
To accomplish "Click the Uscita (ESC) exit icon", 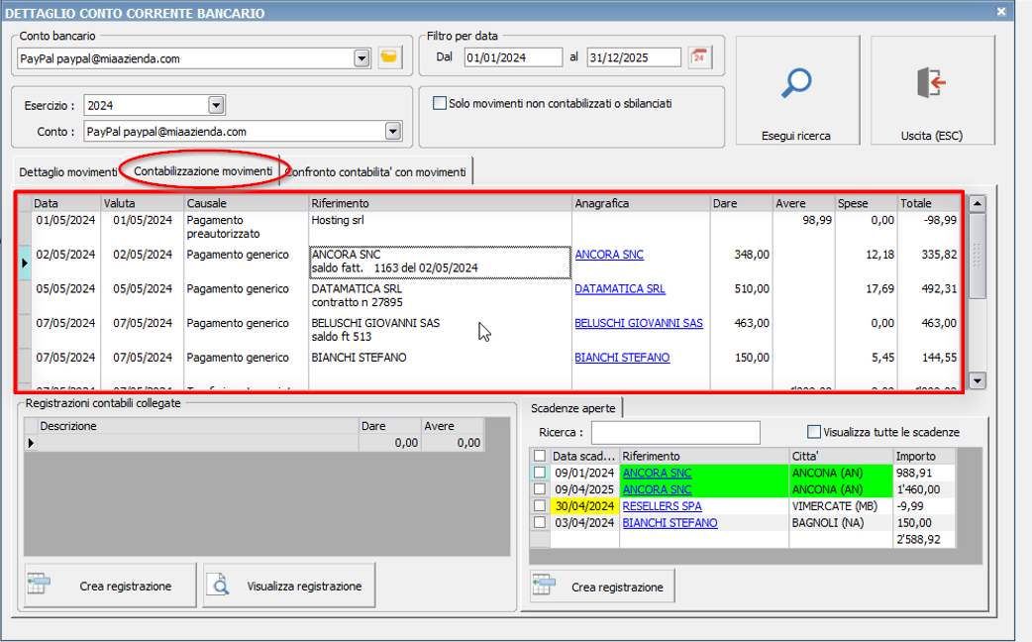I will coord(931,83).
